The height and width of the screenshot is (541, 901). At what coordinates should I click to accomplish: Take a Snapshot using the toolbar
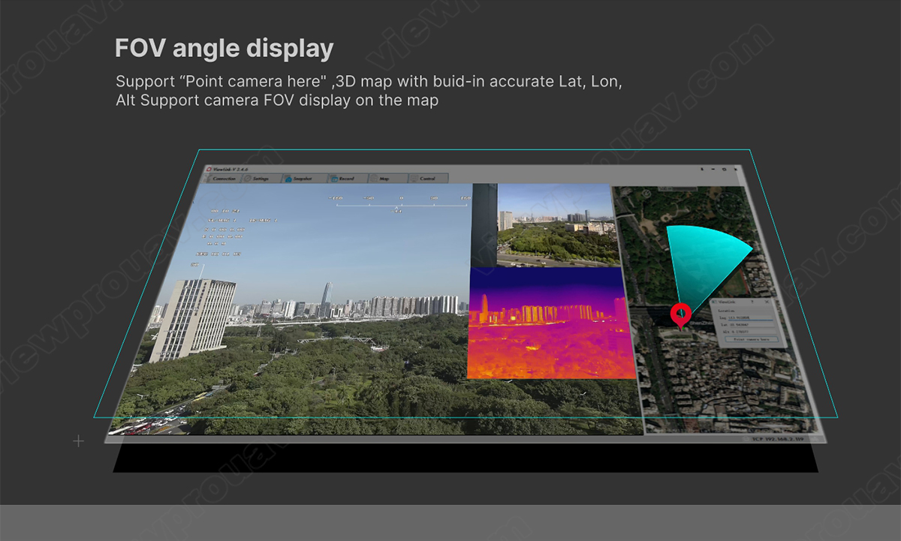[303, 179]
